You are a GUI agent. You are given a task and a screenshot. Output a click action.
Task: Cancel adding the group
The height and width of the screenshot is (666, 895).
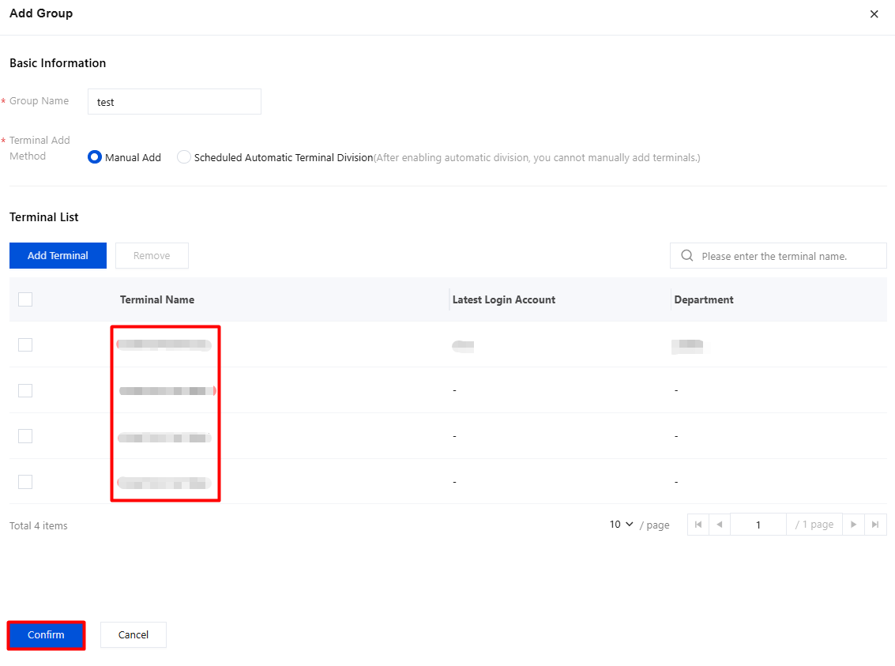tap(133, 634)
